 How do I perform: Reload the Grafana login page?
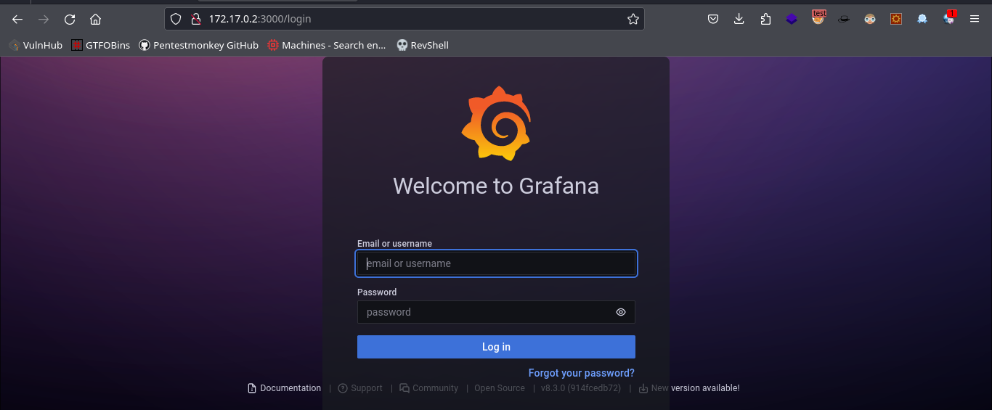[x=70, y=19]
